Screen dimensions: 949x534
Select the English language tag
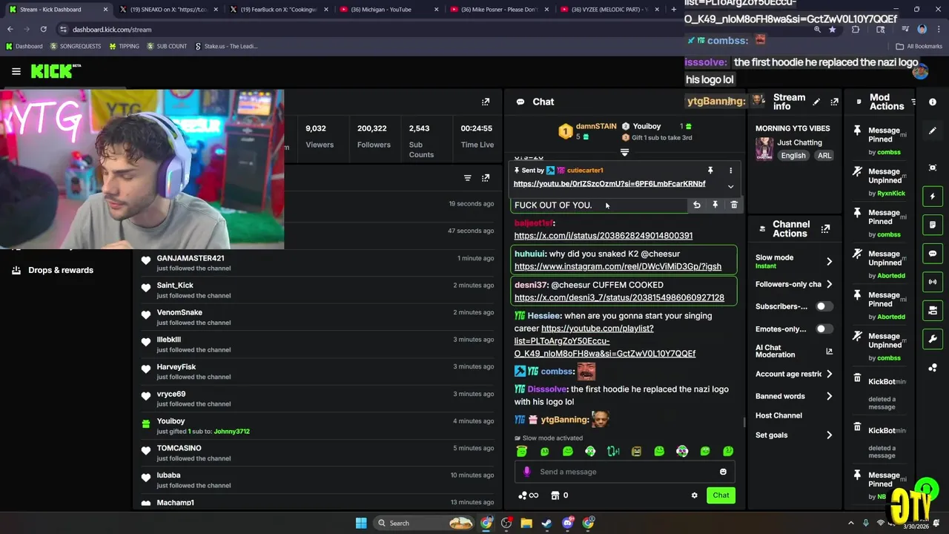pos(793,156)
